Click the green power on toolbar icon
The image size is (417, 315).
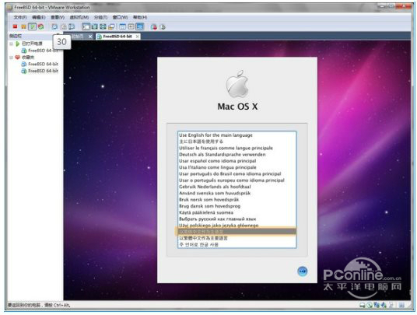[32, 26]
